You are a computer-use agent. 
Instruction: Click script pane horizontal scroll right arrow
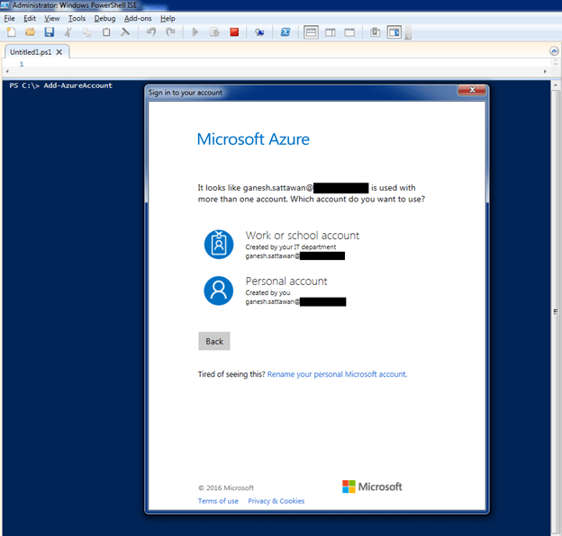[545, 71]
